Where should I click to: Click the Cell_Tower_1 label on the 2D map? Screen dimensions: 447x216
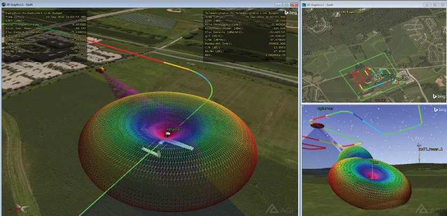point(350,12)
